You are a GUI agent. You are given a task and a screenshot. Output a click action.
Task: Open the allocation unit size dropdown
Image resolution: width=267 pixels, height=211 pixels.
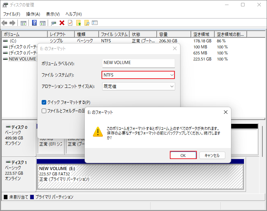point(138,86)
